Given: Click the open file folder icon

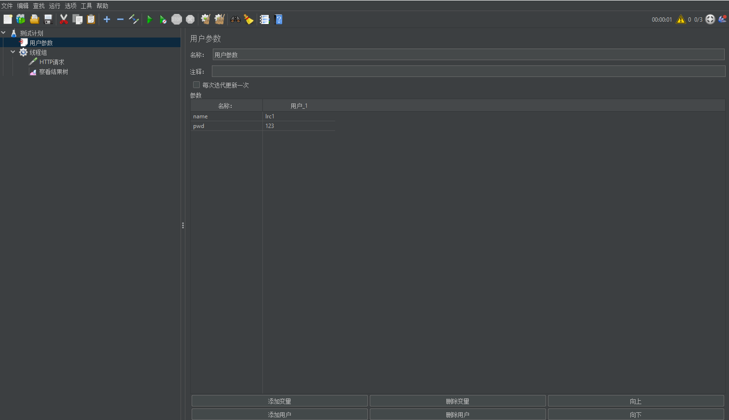Looking at the screenshot, I should [34, 19].
